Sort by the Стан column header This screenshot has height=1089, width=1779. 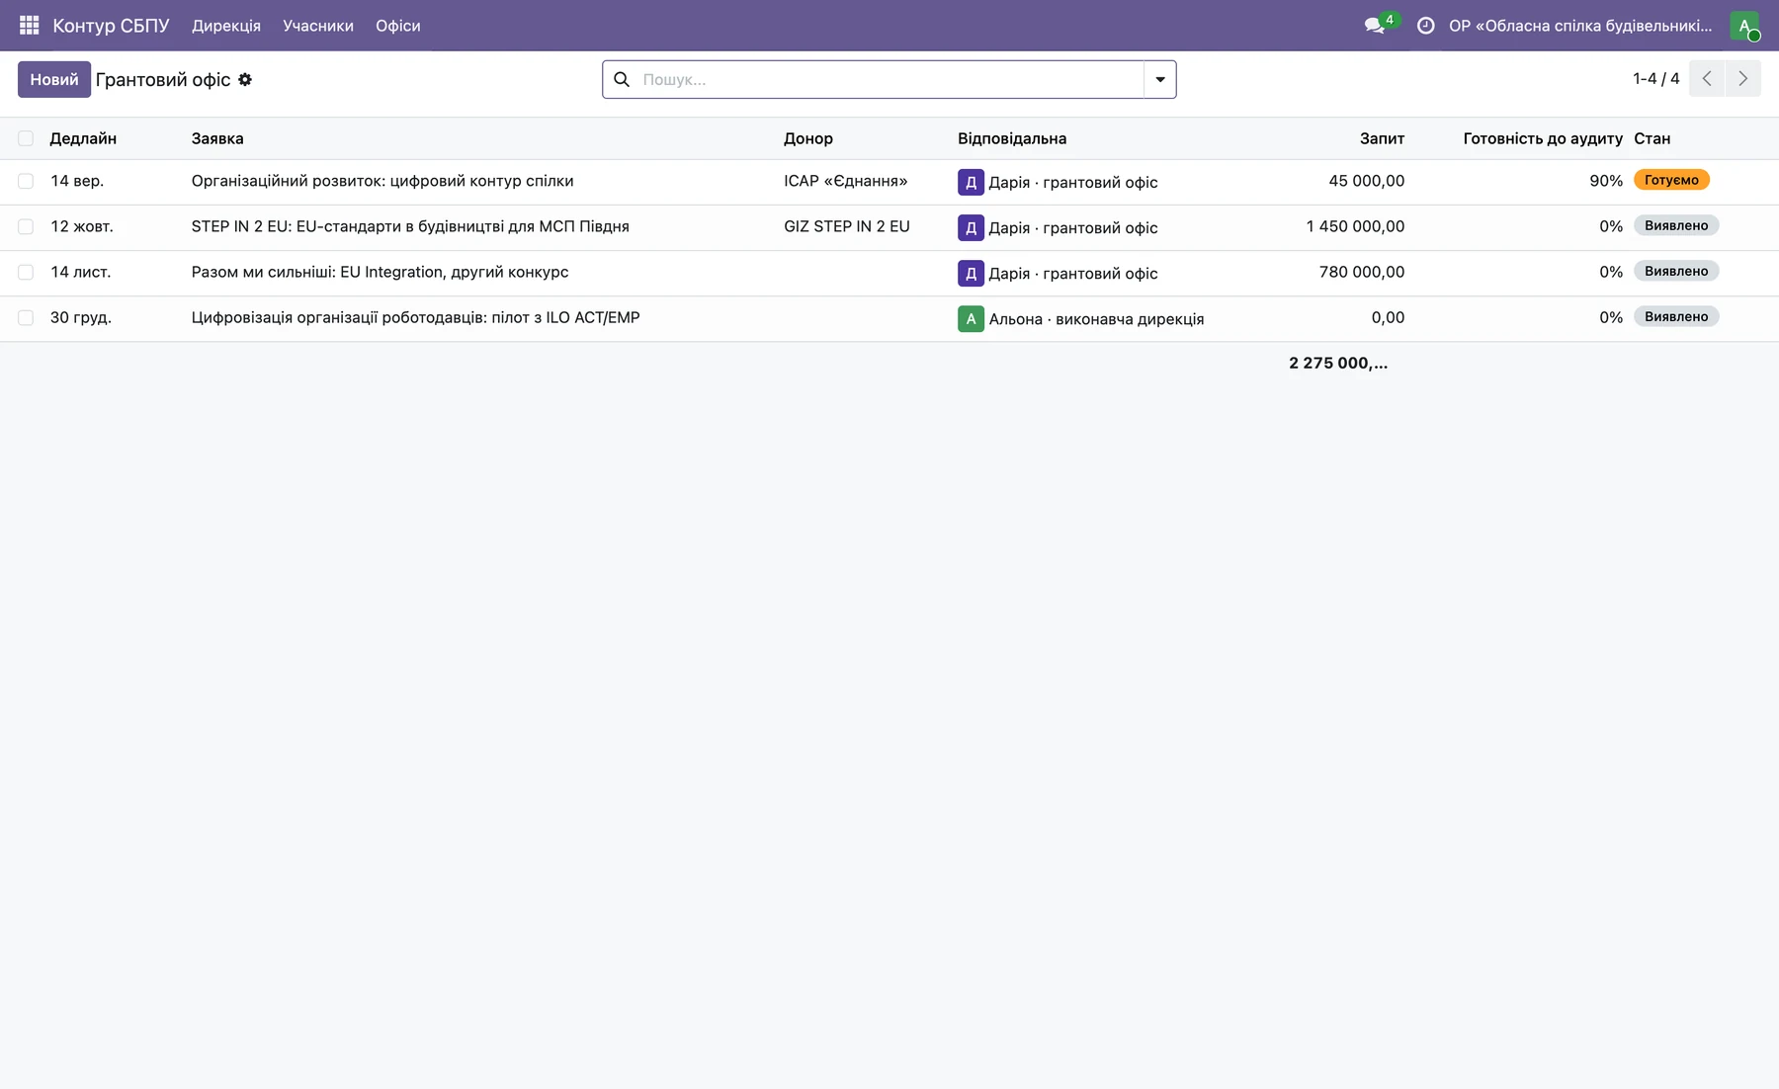click(x=1652, y=138)
